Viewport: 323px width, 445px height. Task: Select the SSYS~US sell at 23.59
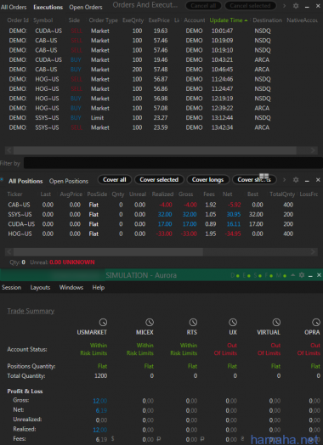(x=161, y=127)
